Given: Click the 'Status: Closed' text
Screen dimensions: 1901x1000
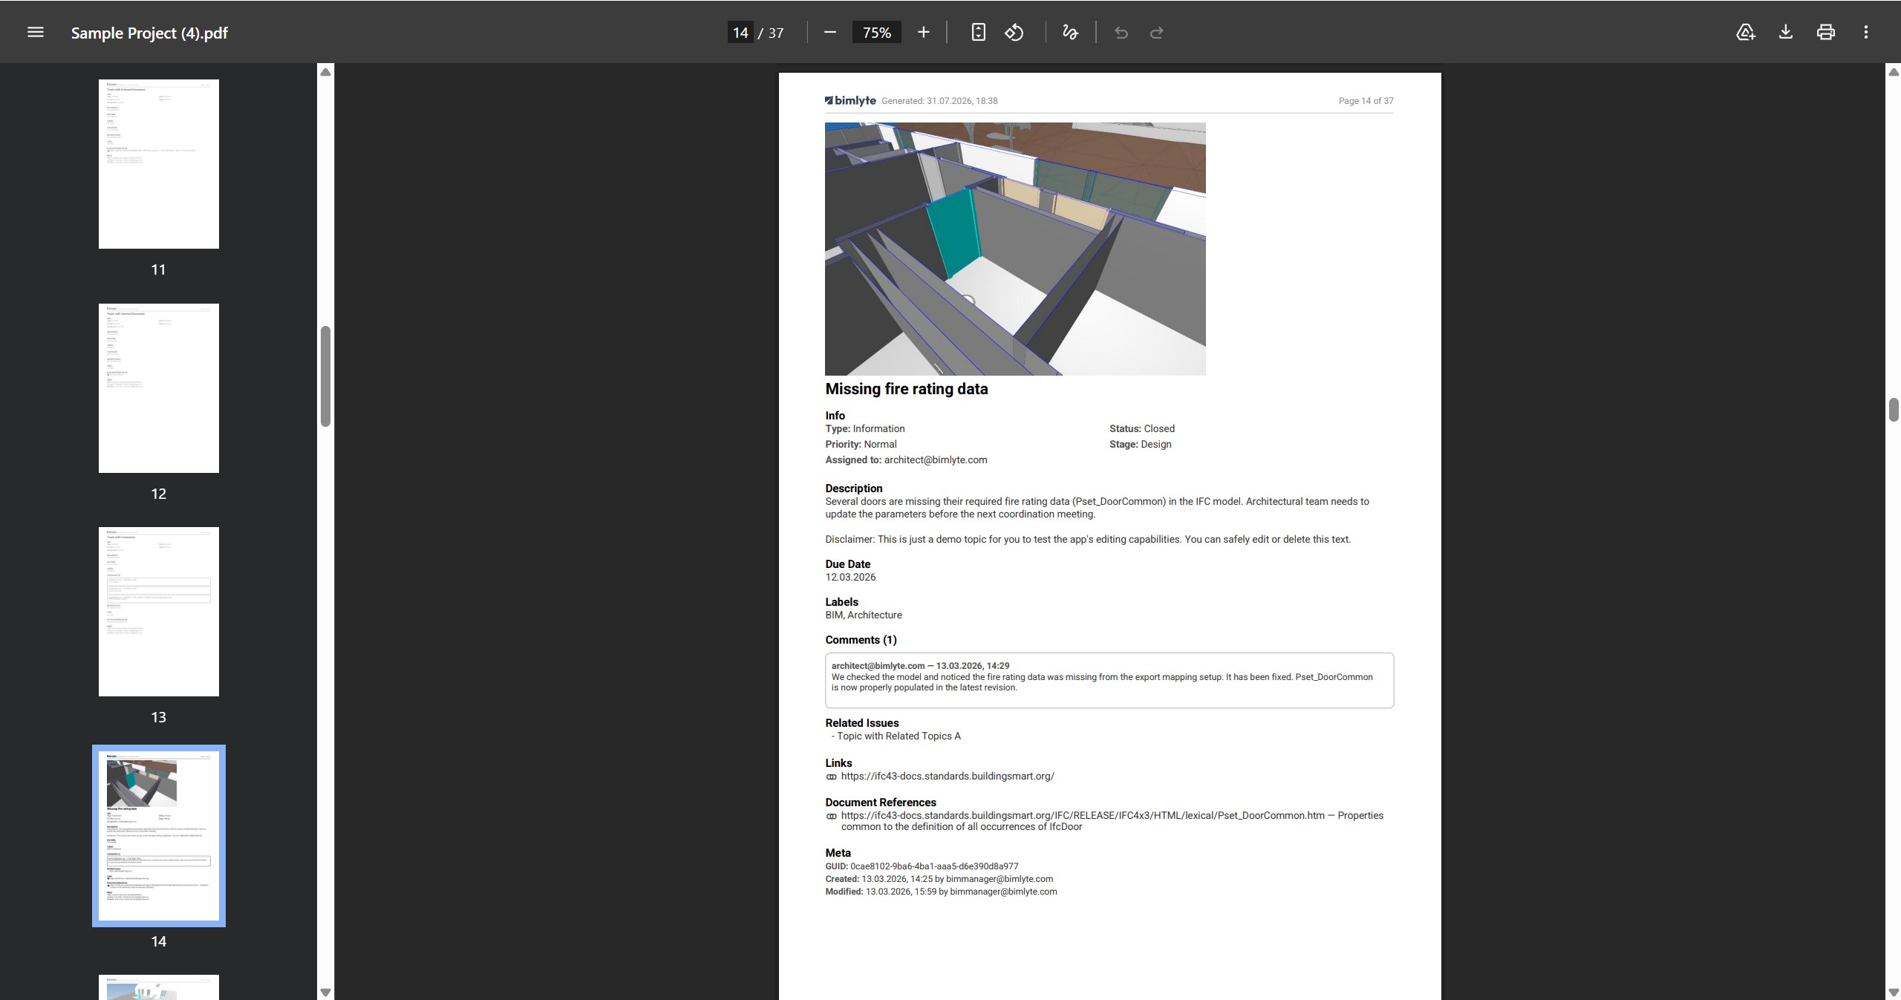Looking at the screenshot, I should pyautogui.click(x=1142, y=429).
